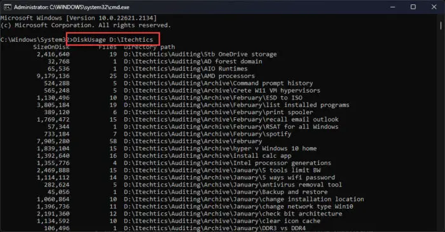Click the 'list installed programs' path row
The height and width of the screenshot is (232, 445).
[x=236, y=105]
